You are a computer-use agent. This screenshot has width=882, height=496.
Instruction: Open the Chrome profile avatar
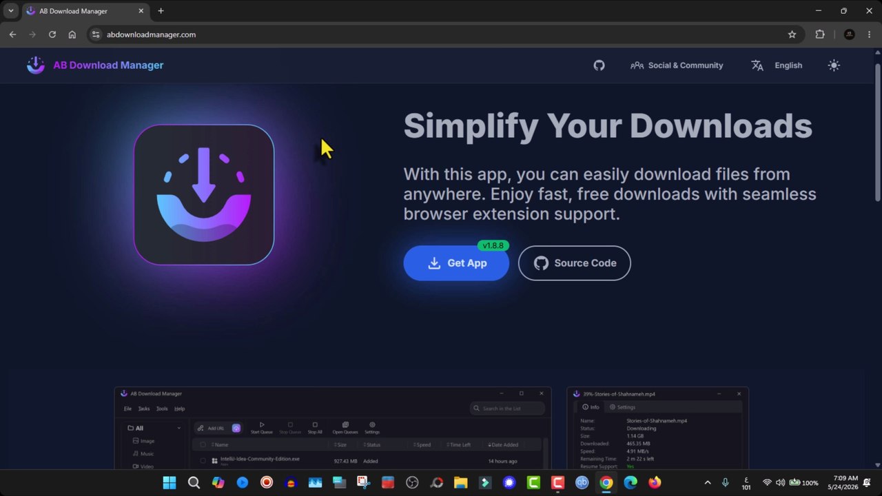850,34
